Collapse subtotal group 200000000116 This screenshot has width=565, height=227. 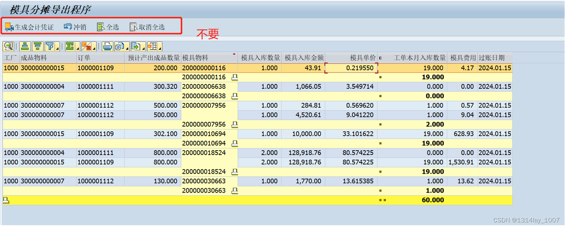(x=235, y=77)
